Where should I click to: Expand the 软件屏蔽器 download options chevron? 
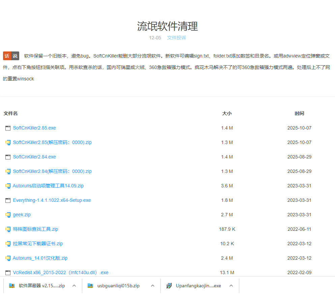(74, 285)
